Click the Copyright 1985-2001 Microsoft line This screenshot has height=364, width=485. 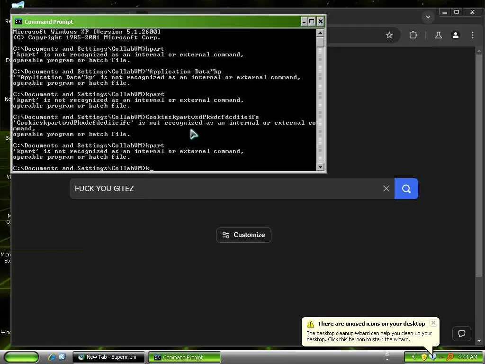(x=87, y=37)
